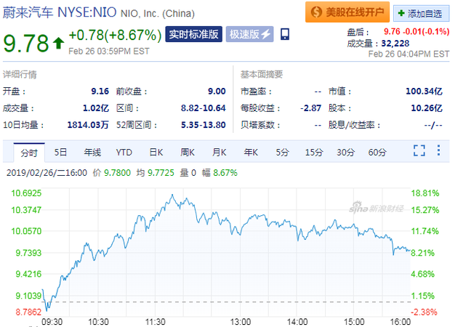The height and width of the screenshot is (327, 458).
Task: Switch to 极速版 fast version
Action: point(250,34)
